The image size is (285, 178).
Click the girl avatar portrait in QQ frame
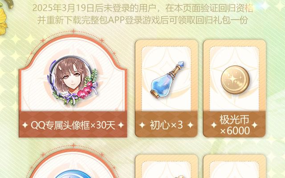pos(73,81)
